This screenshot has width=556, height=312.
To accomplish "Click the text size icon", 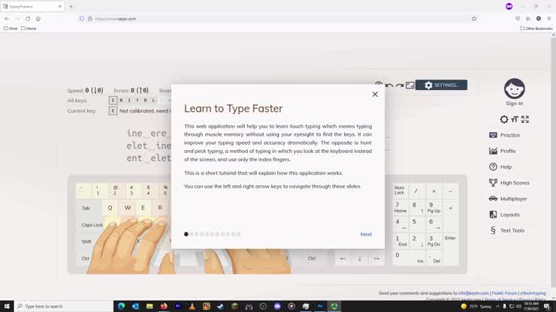I will 515,119.
